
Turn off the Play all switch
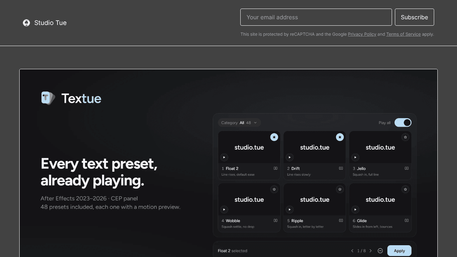coord(403,123)
